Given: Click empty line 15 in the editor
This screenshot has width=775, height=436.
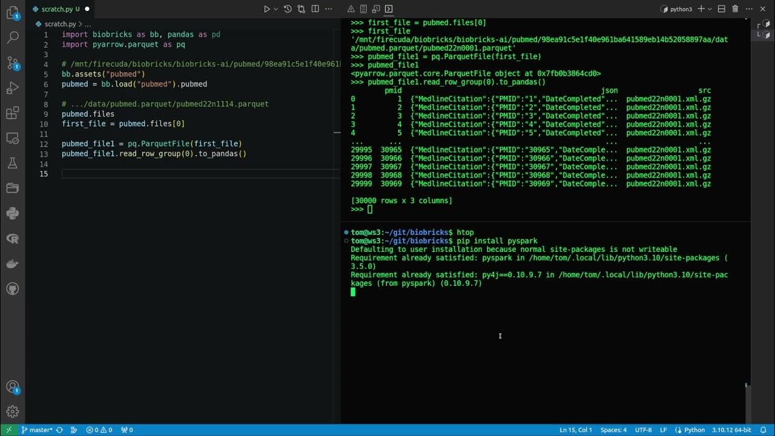Looking at the screenshot, I should click(200, 174).
